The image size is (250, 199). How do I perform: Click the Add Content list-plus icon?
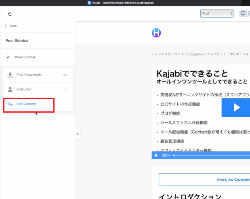click(x=10, y=104)
